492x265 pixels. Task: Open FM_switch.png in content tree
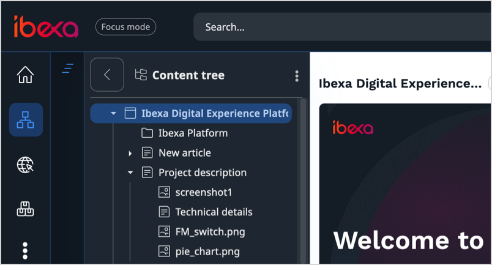tap(210, 231)
